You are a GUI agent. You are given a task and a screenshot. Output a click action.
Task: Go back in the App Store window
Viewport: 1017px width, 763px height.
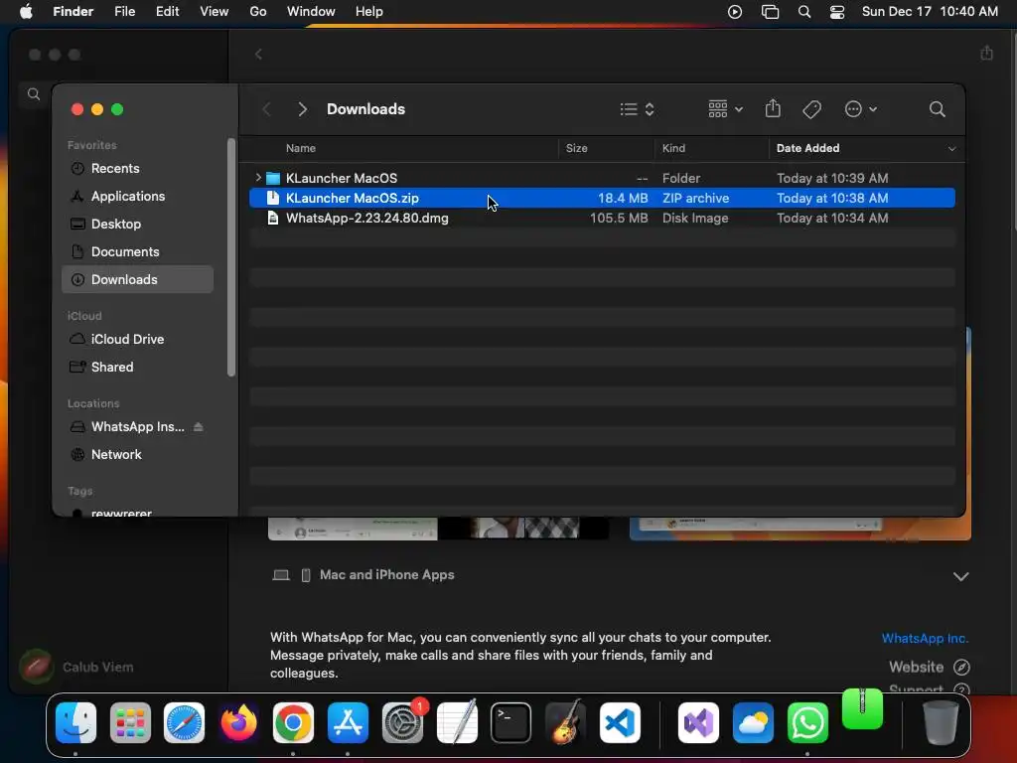(259, 54)
